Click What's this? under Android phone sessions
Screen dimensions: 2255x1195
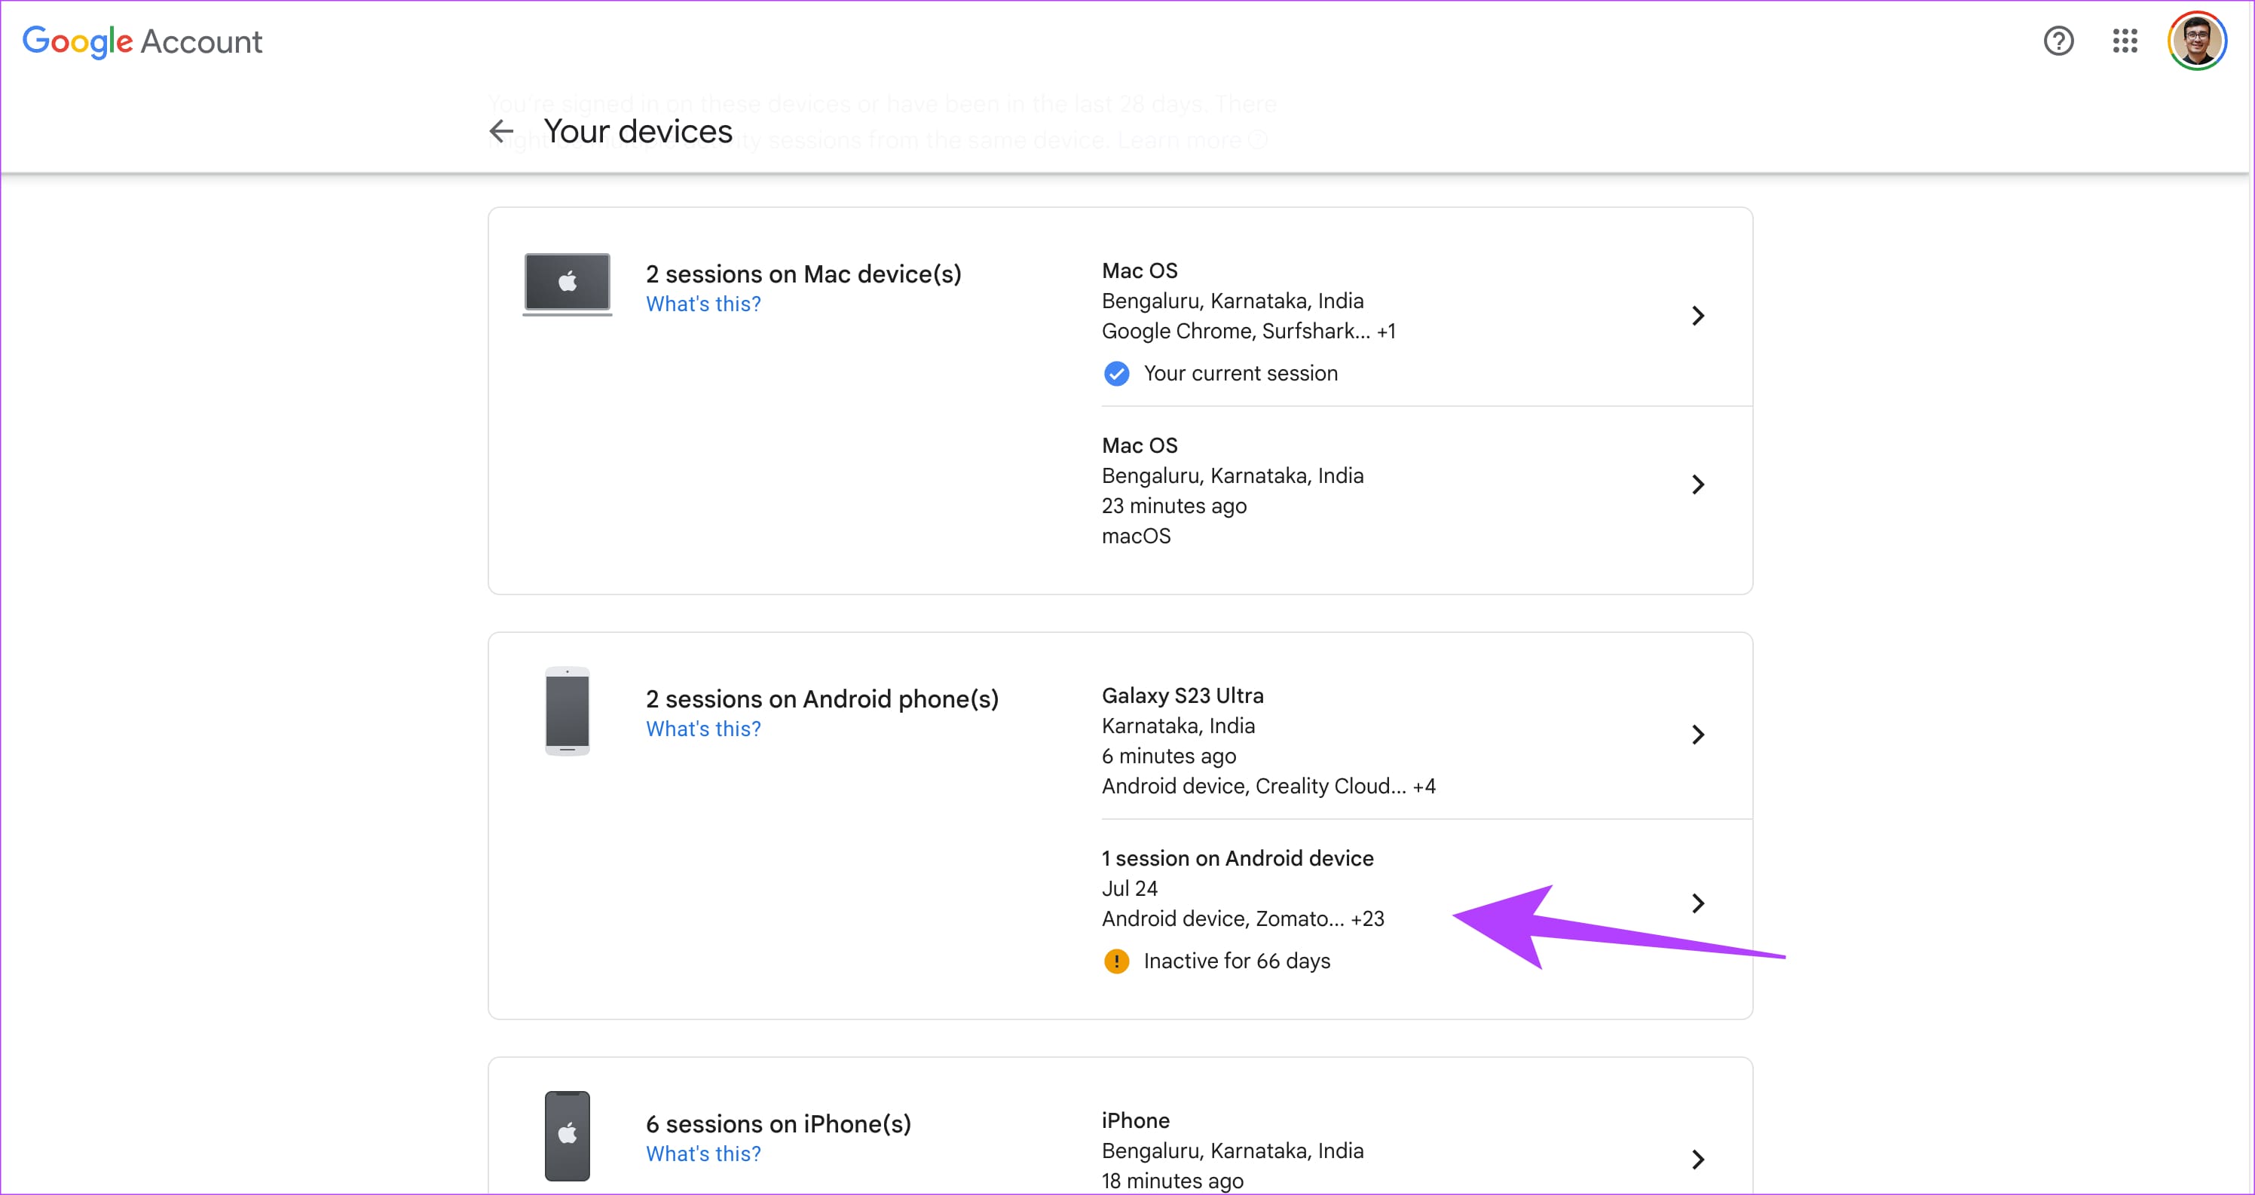click(x=703, y=729)
